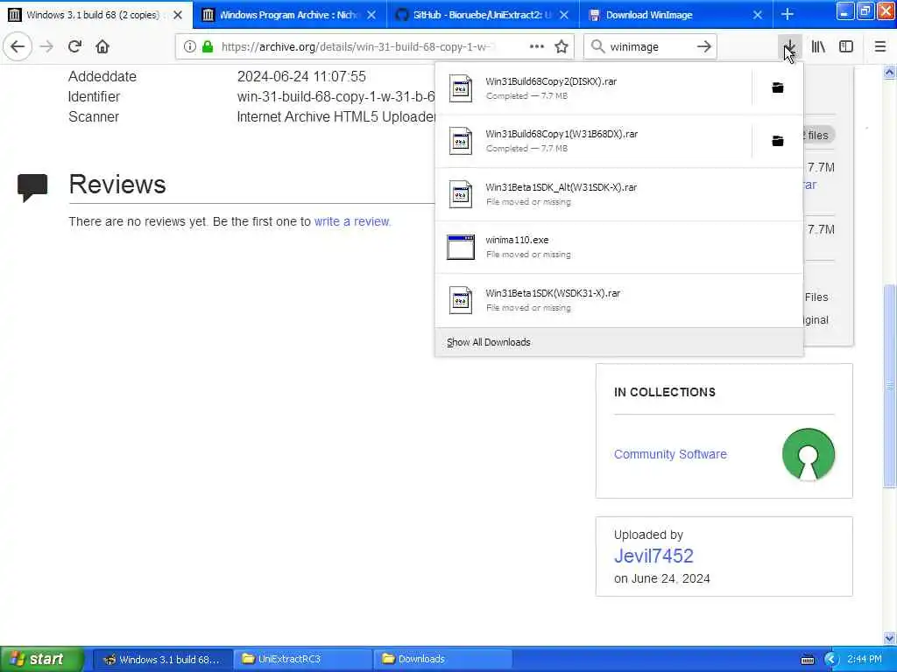Click the Community Software green logo
897x672 pixels.
[x=808, y=454]
